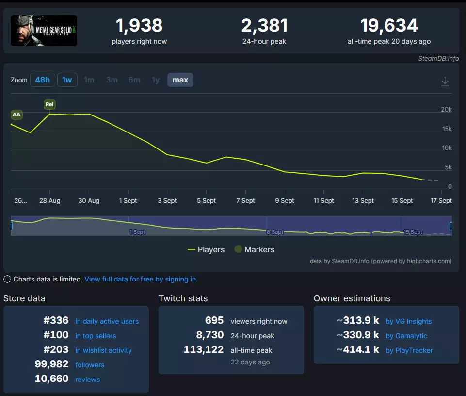Open View full data by signing in link
This screenshot has height=396, width=466.
pyautogui.click(x=141, y=279)
